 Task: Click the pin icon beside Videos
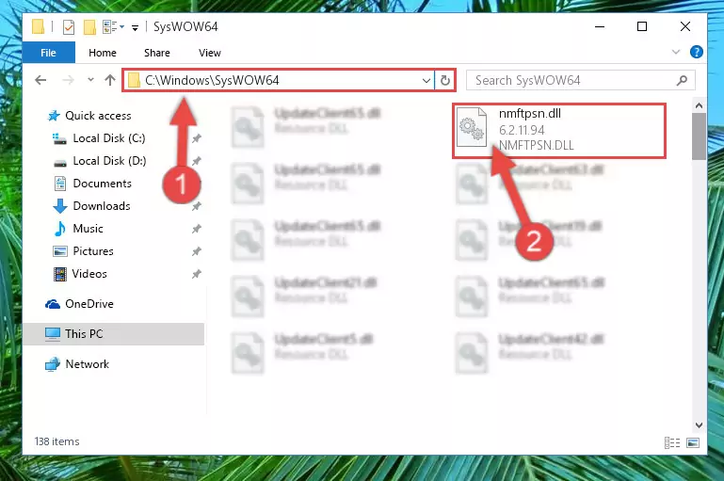(x=197, y=274)
